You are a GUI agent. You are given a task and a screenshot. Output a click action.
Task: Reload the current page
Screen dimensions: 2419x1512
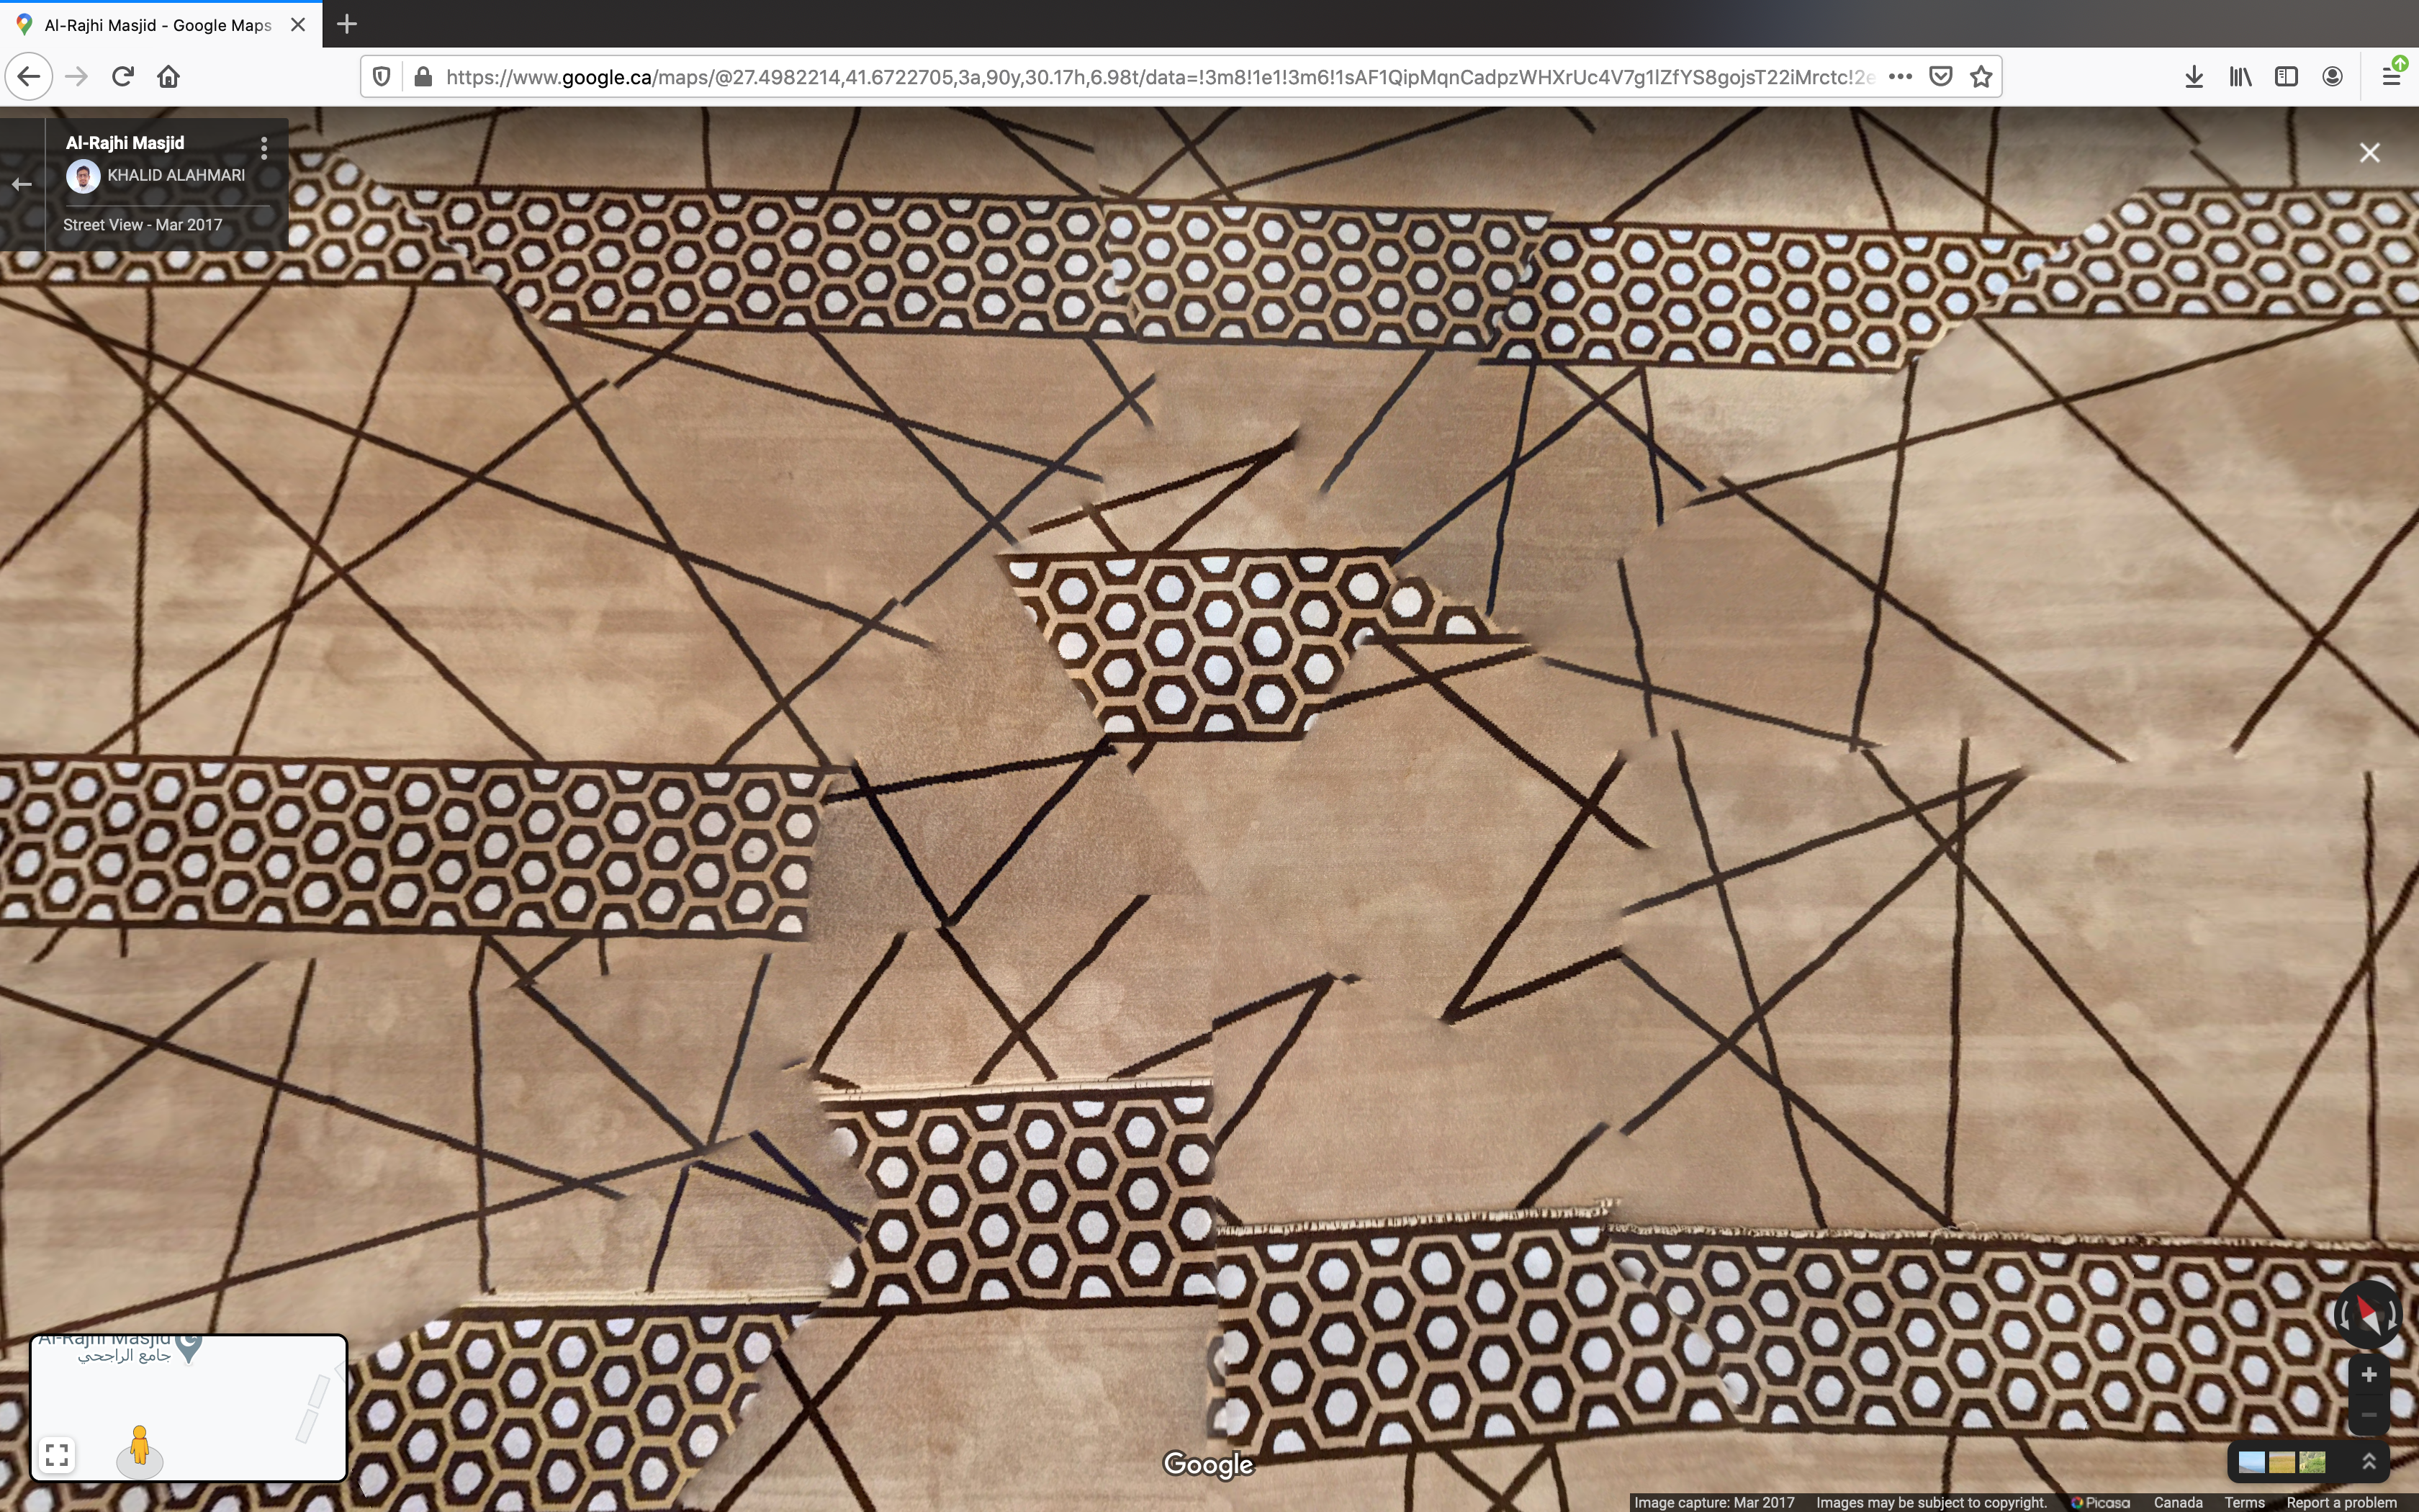[x=123, y=77]
